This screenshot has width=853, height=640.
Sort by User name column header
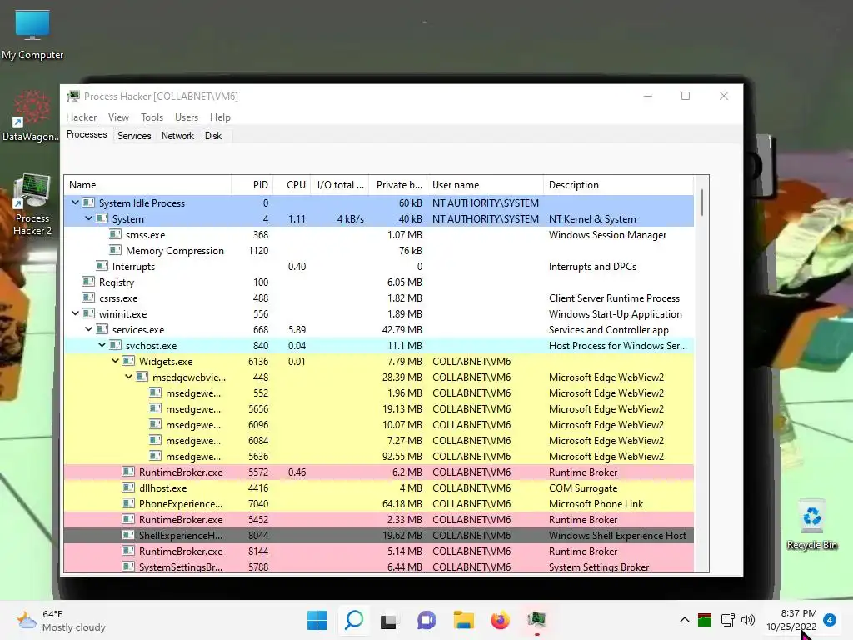(486, 185)
